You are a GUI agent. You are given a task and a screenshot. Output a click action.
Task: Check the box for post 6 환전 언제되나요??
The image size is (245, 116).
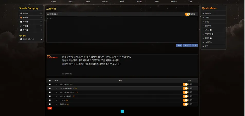click(50, 85)
